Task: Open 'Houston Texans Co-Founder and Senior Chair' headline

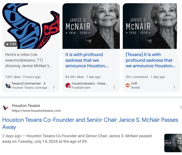Action: (90, 123)
